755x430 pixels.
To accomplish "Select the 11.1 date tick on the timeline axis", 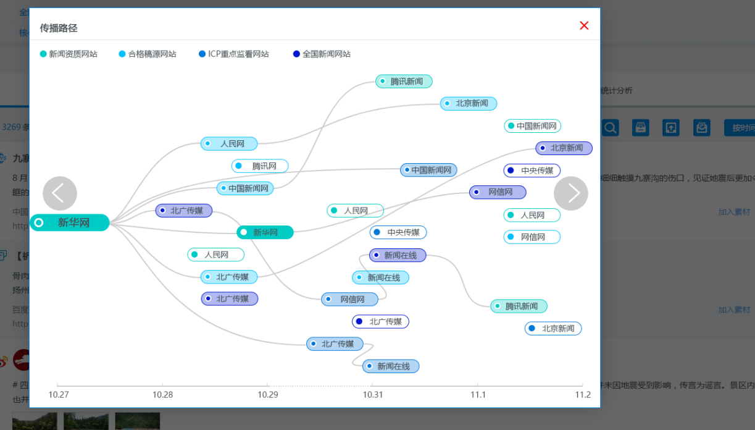I will (478, 394).
